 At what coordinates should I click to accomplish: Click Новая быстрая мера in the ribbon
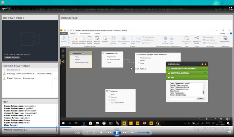coord(211,43)
